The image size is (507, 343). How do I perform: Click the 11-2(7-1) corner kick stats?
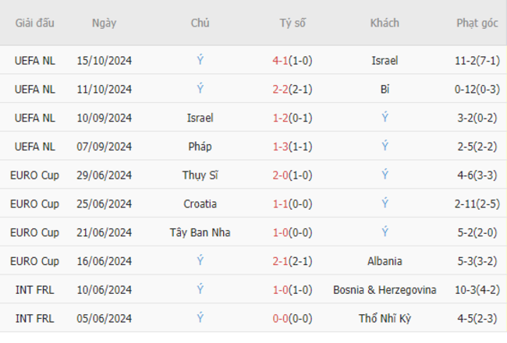pos(477,61)
